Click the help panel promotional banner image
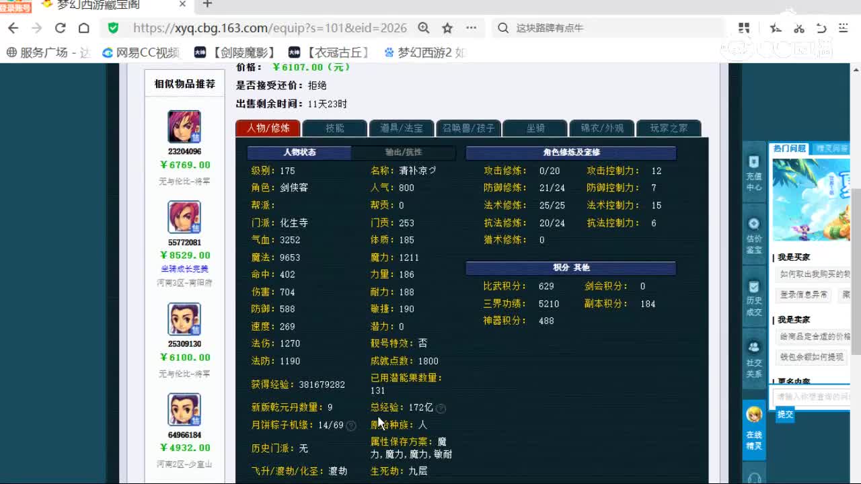 pyautogui.click(x=812, y=200)
